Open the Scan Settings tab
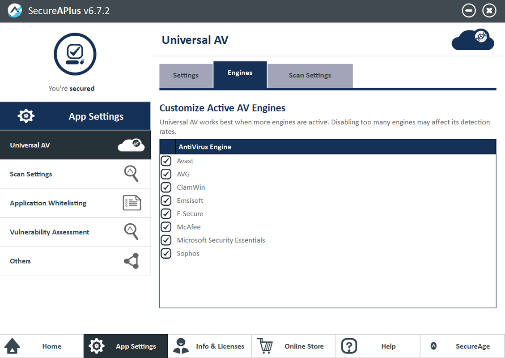This screenshot has height=358, width=505. 310,76
